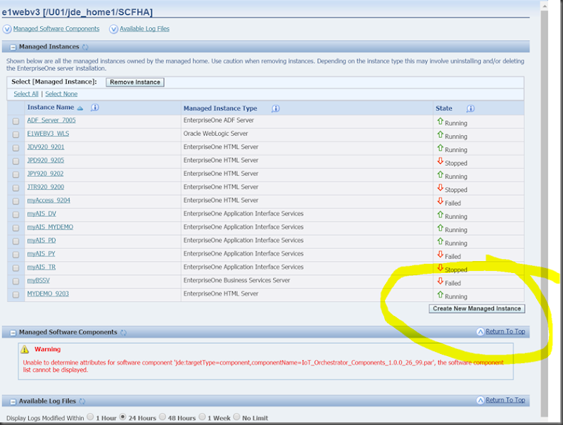The height and width of the screenshot is (425, 563).
Task: Open the myAIS_PD instance link
Action: tap(42, 240)
